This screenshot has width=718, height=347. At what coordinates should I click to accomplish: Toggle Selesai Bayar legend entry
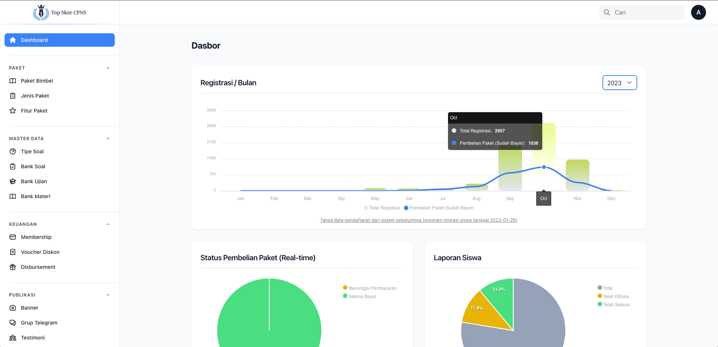[x=359, y=296]
